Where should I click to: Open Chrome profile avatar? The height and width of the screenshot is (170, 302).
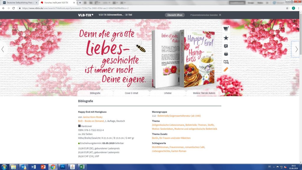click(293, 8)
